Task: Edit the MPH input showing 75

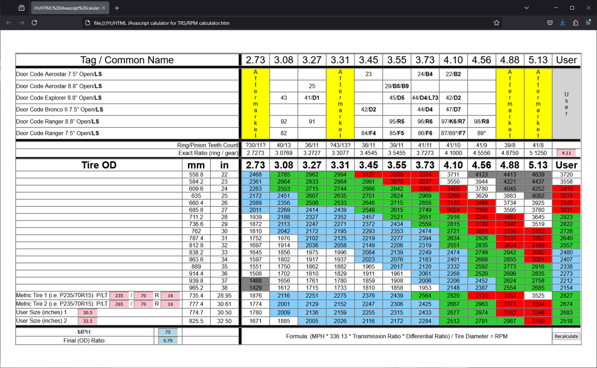Action: (168, 332)
